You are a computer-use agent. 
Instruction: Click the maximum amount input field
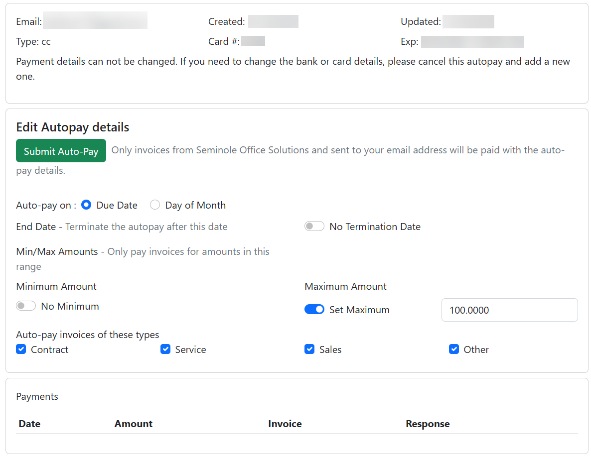tap(509, 309)
